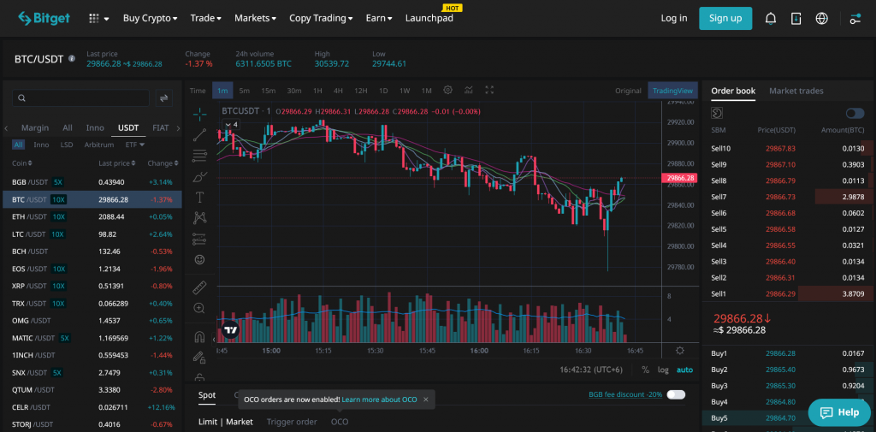Open Learn more about OCO link
This screenshot has width=876, height=432.
(379, 399)
